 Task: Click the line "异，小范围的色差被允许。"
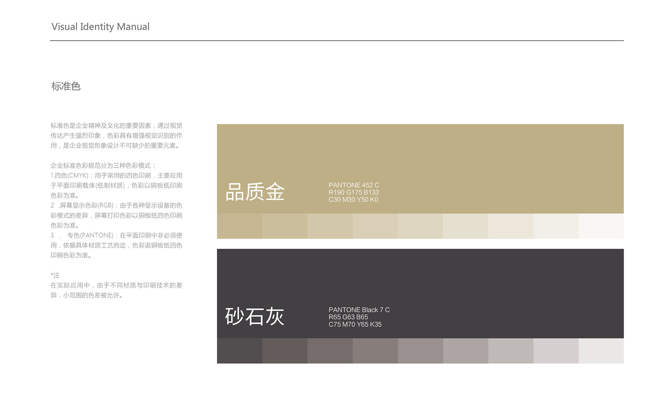point(86,295)
